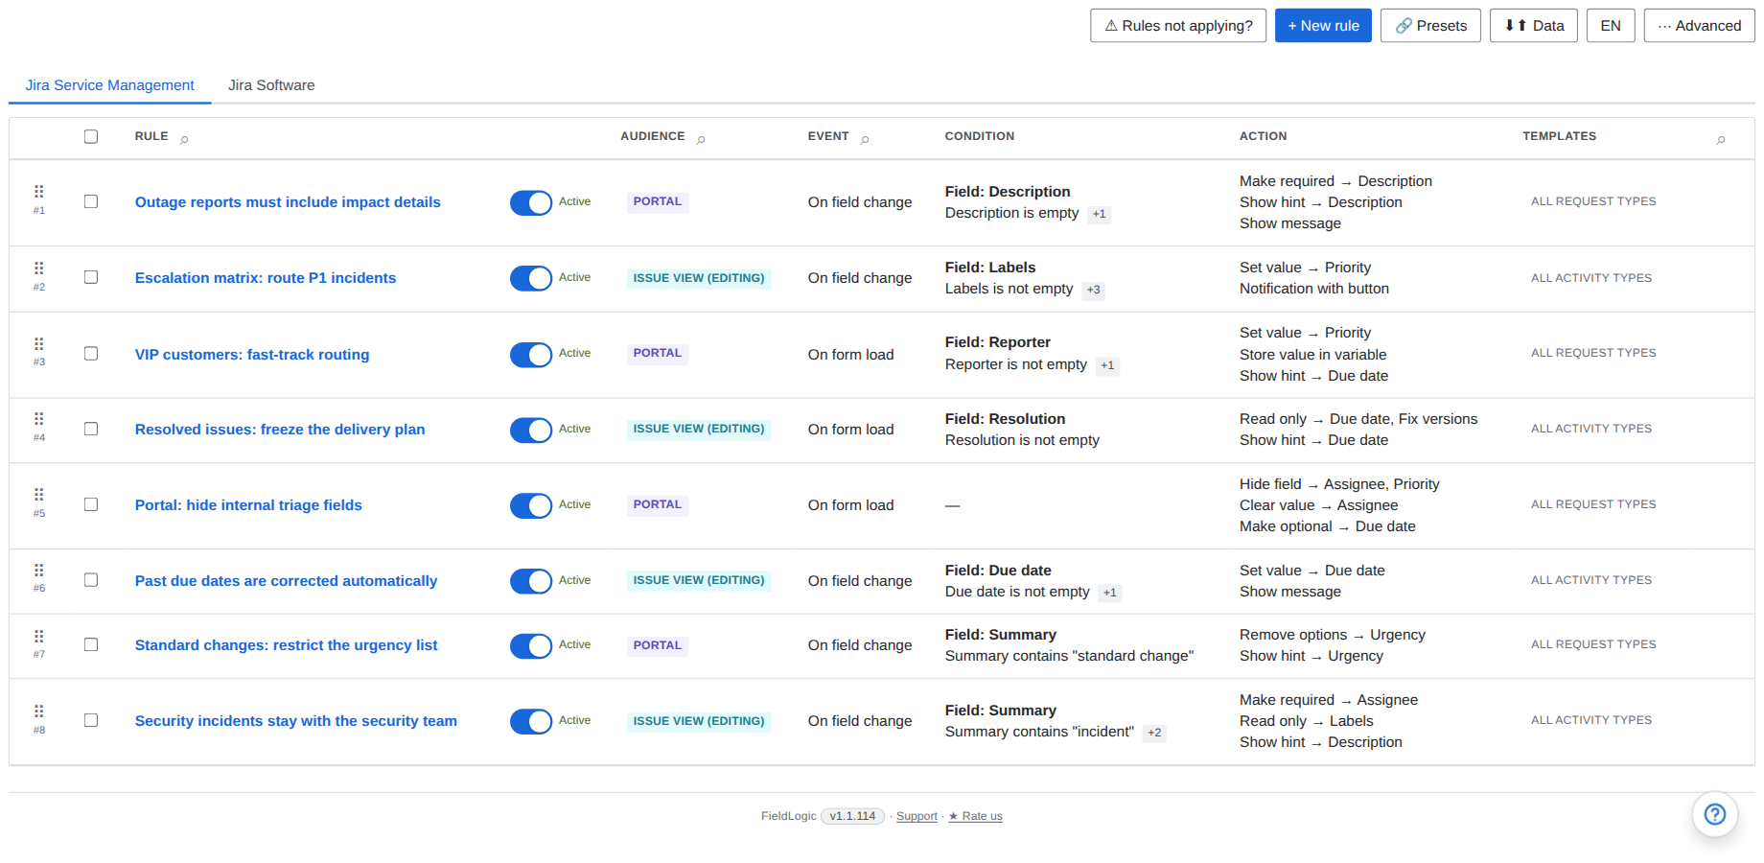Select the checkbox for Resolved issues rule
The height and width of the screenshot is (863, 1764).
pos(91,429)
